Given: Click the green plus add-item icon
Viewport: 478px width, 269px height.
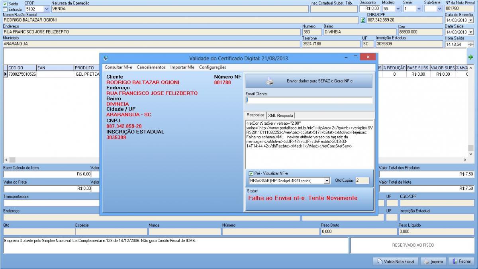Looking at the screenshot, I should coord(470,57).
